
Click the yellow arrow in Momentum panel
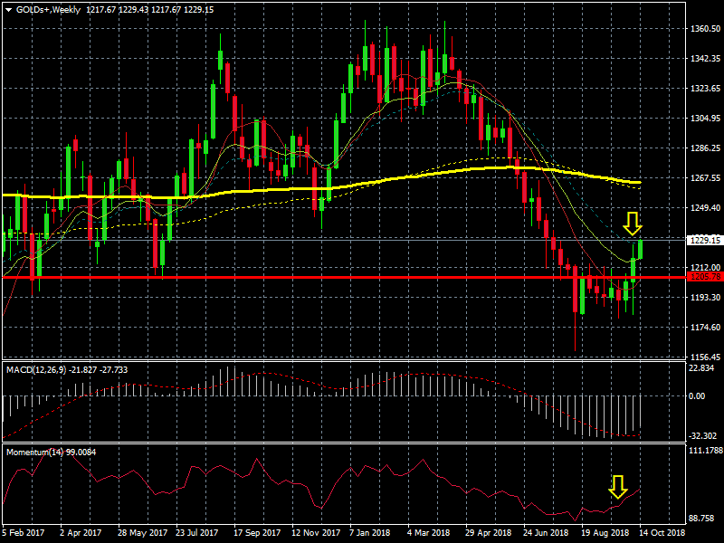coord(617,487)
